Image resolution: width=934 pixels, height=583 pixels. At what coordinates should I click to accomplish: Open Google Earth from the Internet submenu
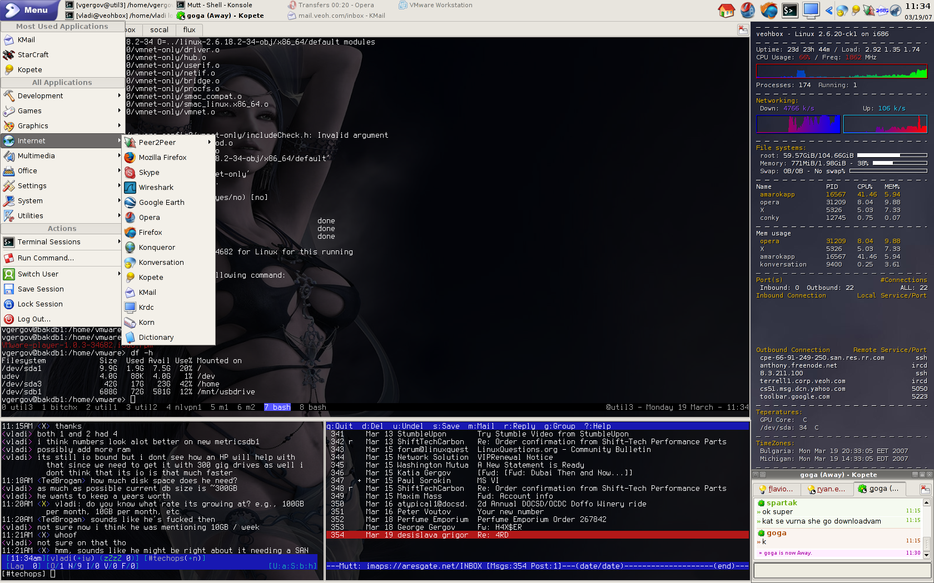161,203
